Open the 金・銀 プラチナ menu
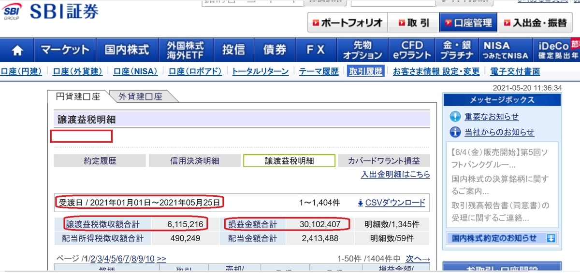This screenshot has height=273, width=580. click(457, 50)
